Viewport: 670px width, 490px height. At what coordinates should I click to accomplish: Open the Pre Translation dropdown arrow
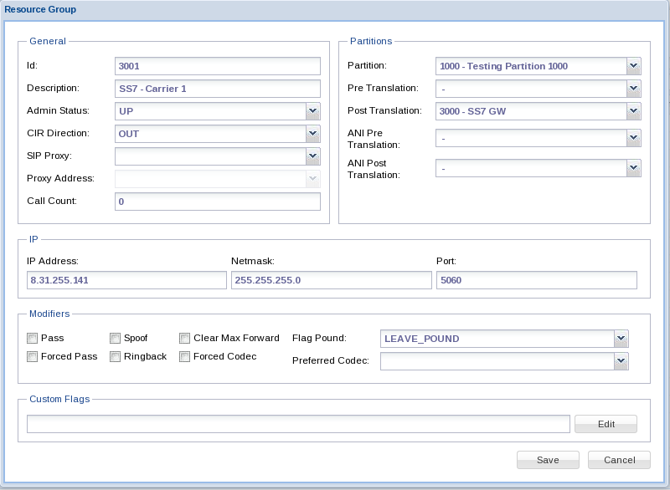pyautogui.click(x=634, y=89)
